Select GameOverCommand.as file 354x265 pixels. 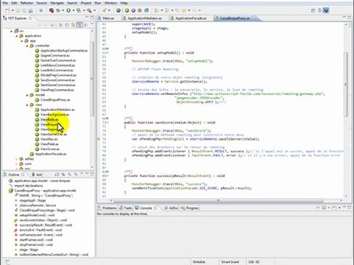(58, 60)
